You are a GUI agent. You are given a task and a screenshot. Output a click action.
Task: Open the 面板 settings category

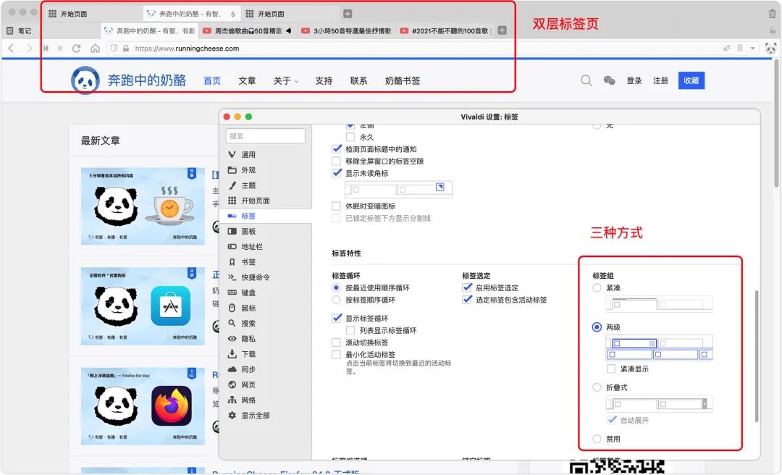pyautogui.click(x=248, y=232)
